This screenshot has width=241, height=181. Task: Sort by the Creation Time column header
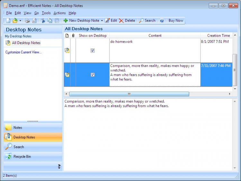tap(216, 35)
